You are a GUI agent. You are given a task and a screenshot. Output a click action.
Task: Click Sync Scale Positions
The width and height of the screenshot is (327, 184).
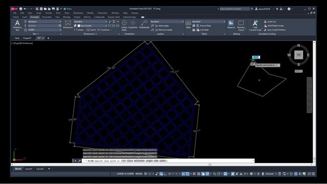(275, 30)
